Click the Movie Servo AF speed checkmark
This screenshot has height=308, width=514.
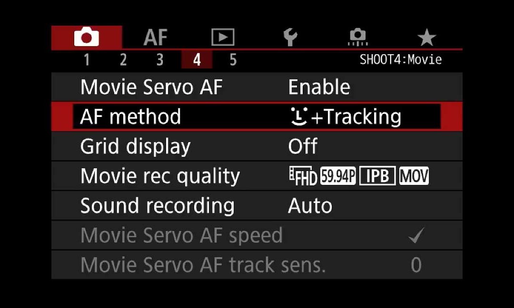tap(416, 236)
